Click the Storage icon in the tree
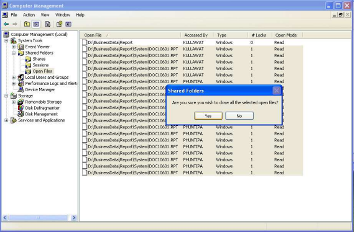355x232 pixels. (x=14, y=96)
